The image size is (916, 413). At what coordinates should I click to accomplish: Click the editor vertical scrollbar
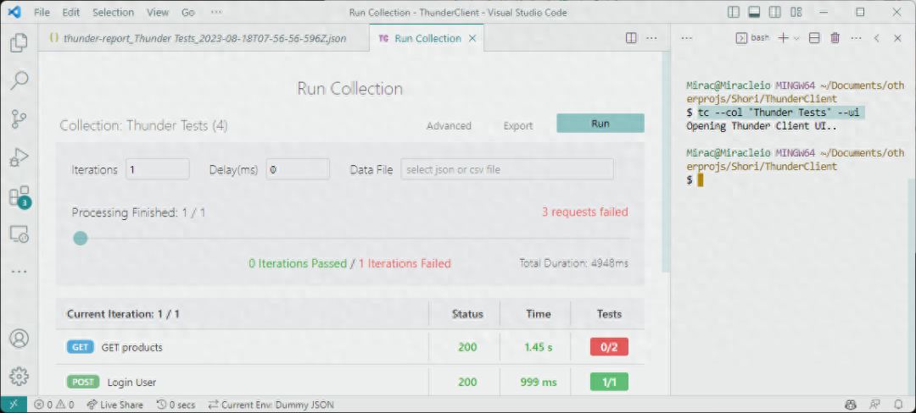pyautogui.click(x=666, y=163)
